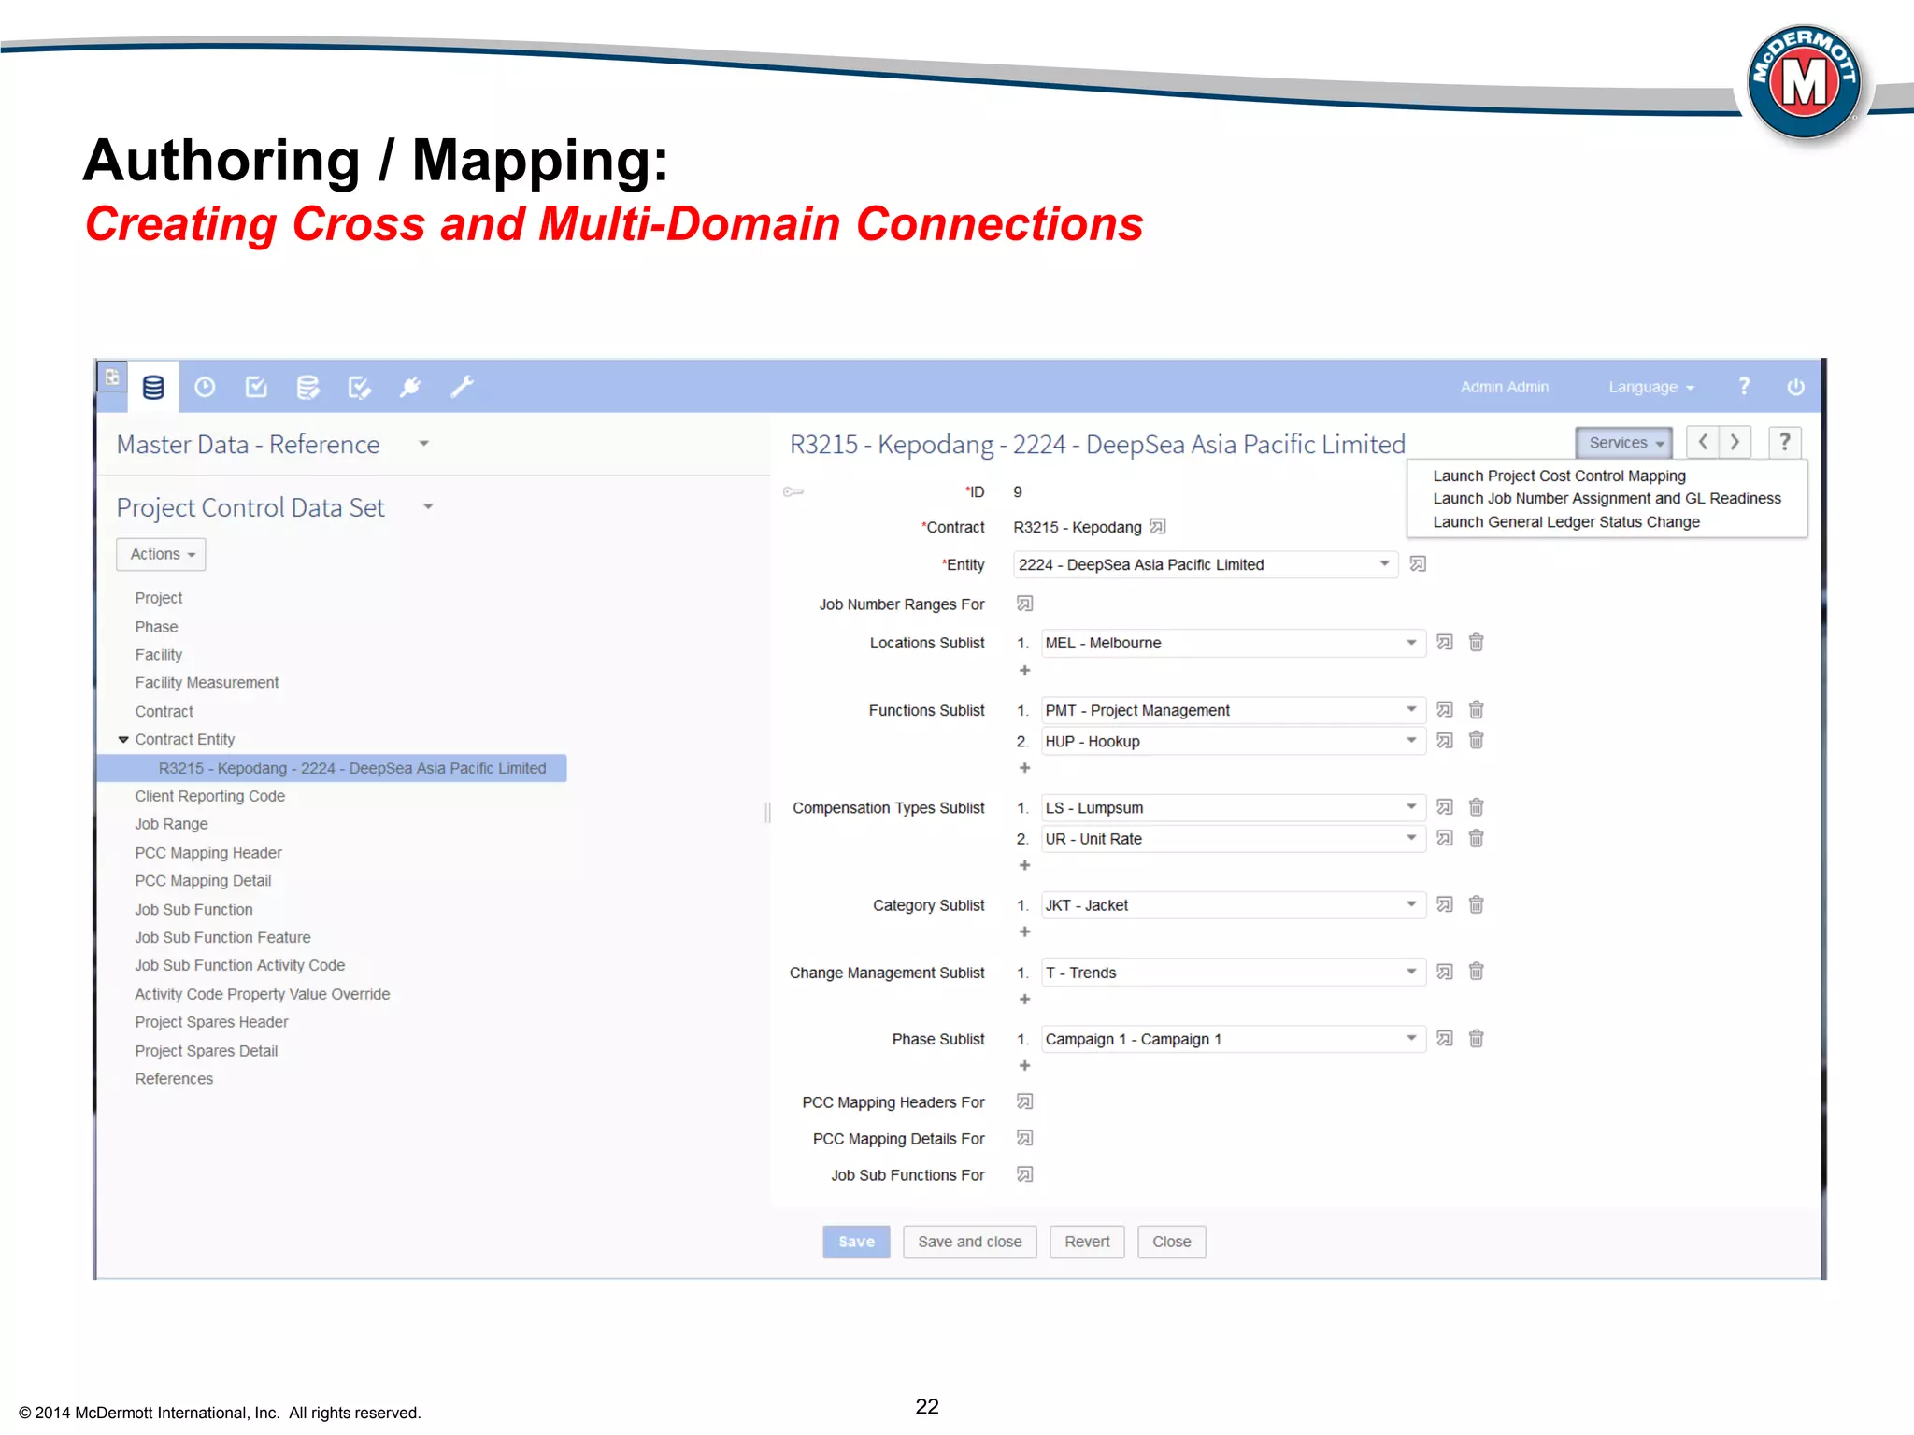Screen dimensions: 1914x1435
Task: Click the clock history icon in toolbar
Action: [x=205, y=387]
